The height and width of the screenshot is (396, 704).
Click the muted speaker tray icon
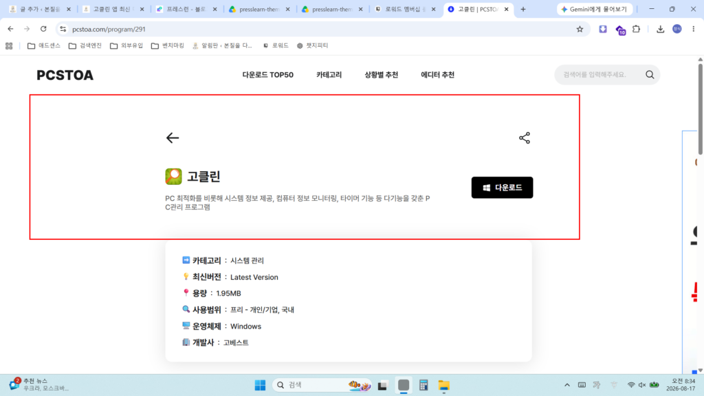tap(642, 385)
